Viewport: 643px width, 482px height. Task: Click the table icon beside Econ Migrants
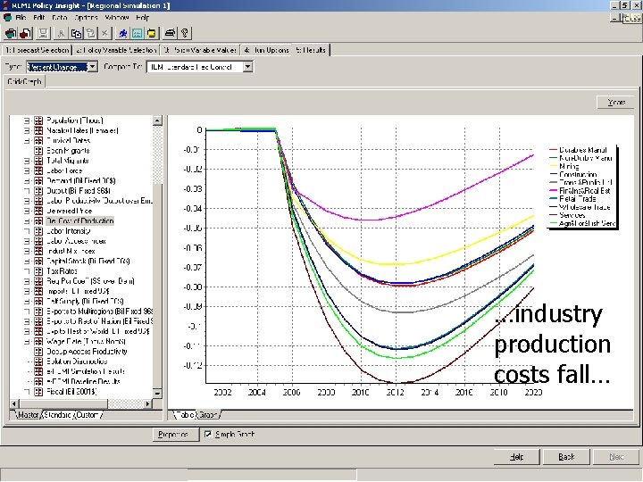(x=38, y=151)
